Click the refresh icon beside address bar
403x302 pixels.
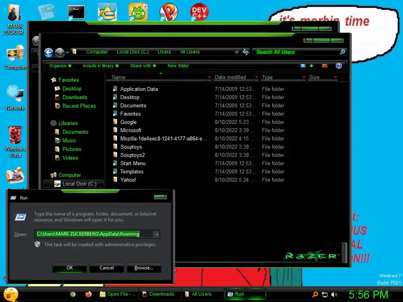(x=246, y=52)
